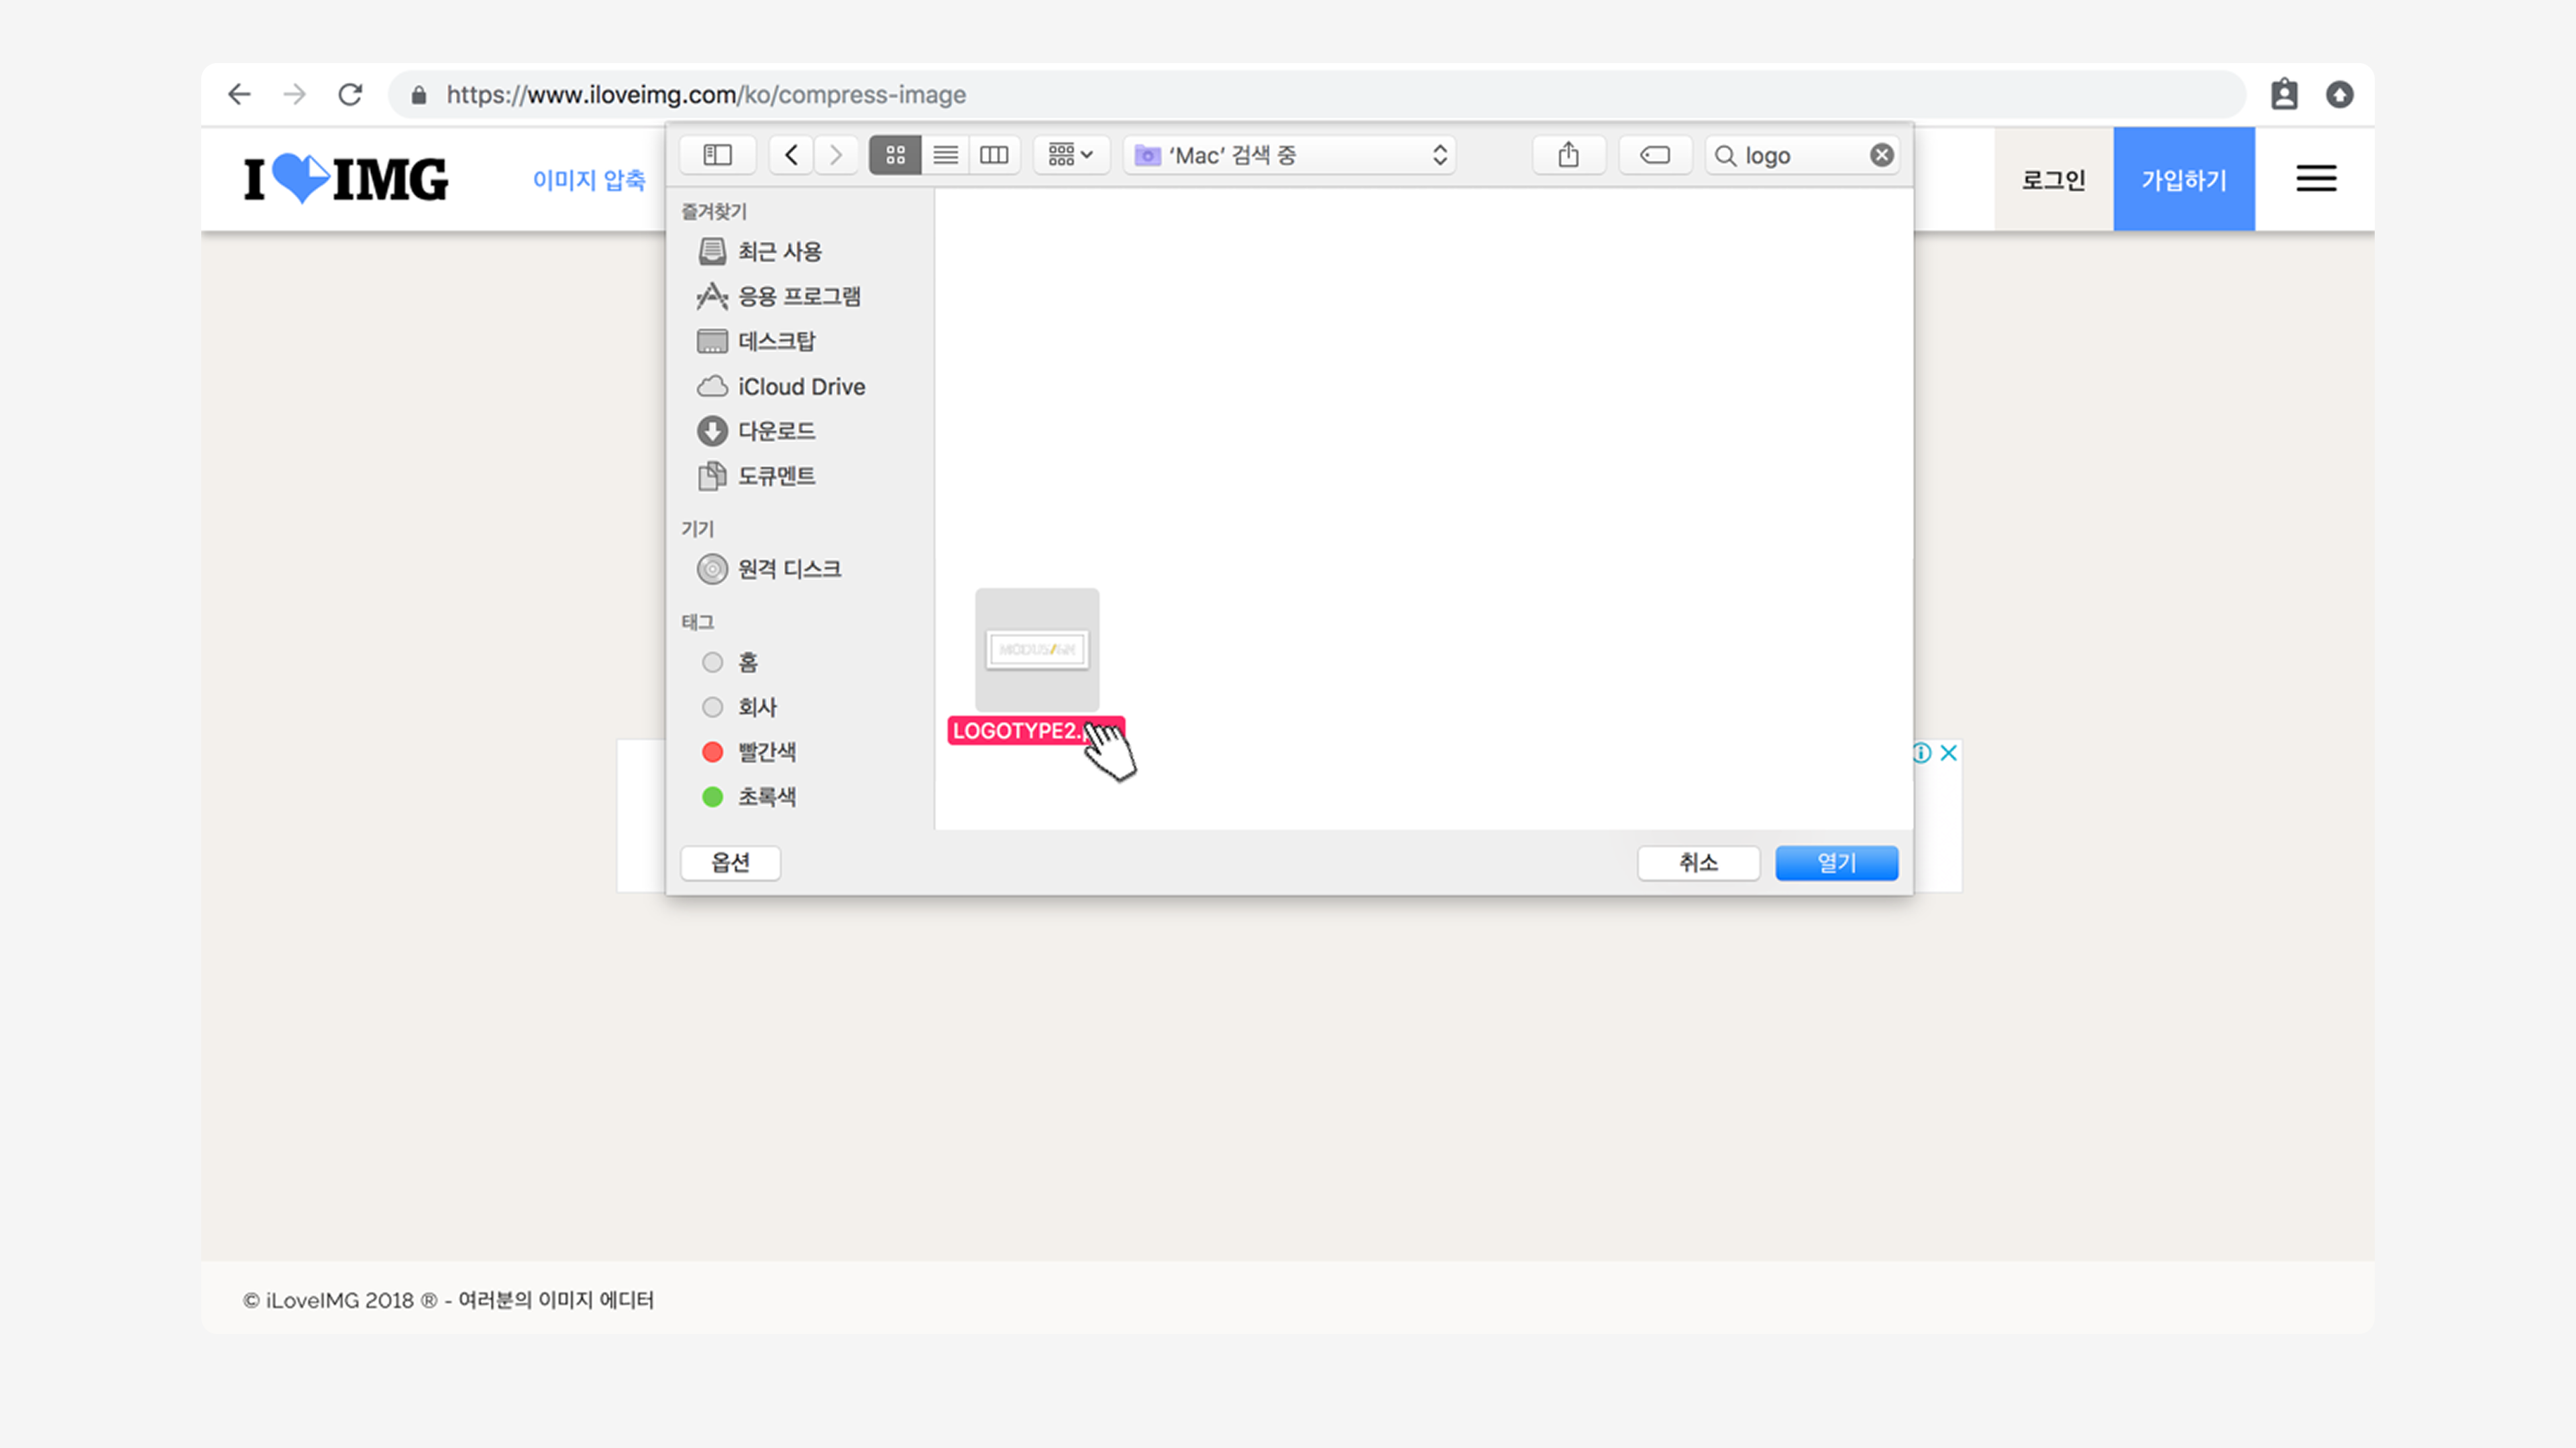2576x1448 pixels.
Task: Go back in the file dialog
Action: click(x=791, y=155)
